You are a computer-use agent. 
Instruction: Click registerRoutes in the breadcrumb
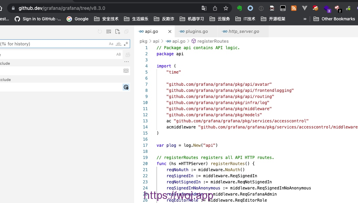213,41
